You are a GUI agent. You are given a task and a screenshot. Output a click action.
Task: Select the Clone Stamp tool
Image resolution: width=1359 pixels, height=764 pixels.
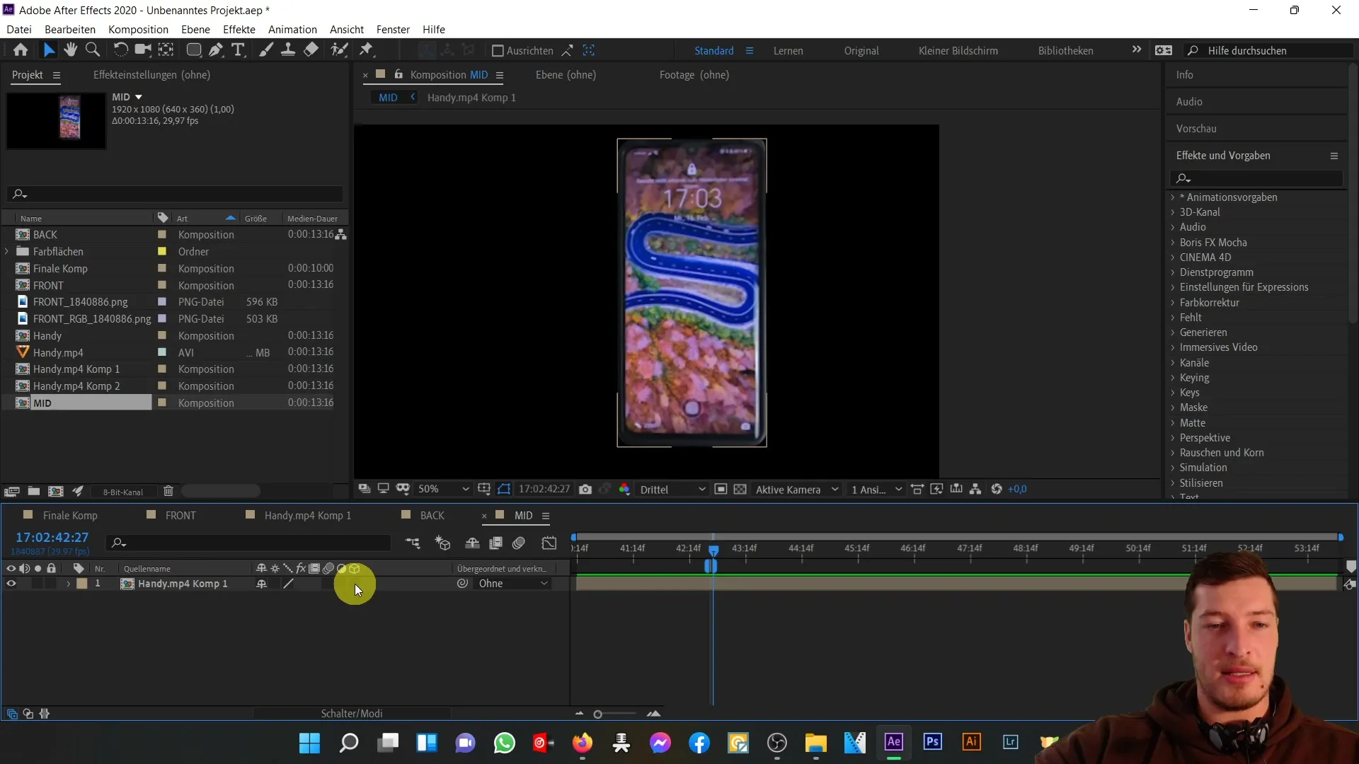coord(288,50)
